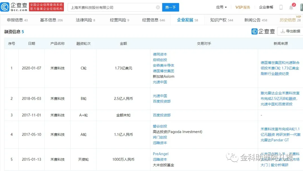303x171 pixels.
Task: Open investor link 安森美半导体
Action: (x=164, y=65)
